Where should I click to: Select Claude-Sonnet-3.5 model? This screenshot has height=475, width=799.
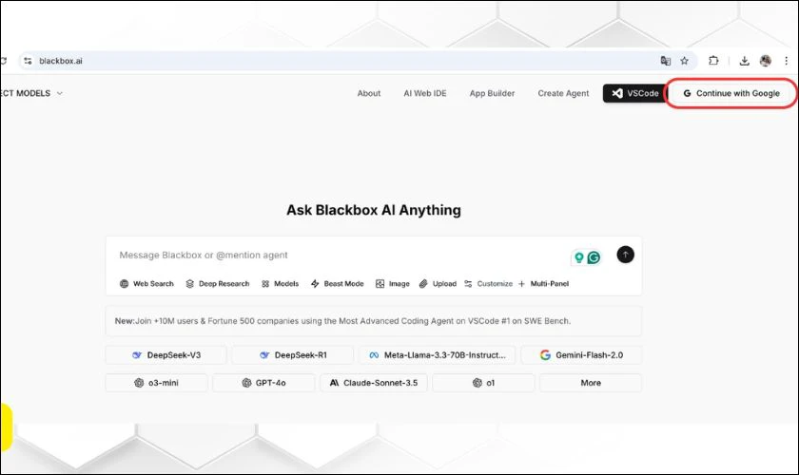coord(374,383)
